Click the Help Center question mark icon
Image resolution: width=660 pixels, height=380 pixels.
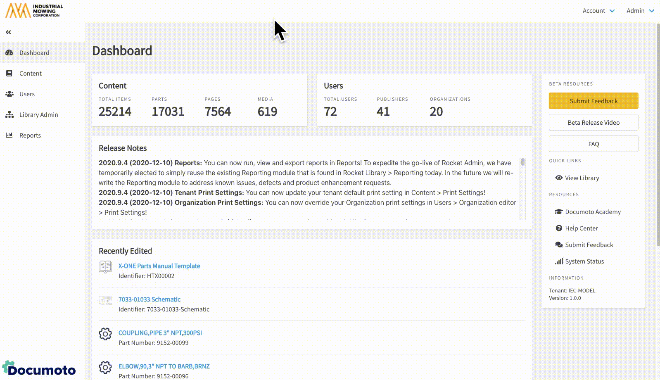(559, 228)
